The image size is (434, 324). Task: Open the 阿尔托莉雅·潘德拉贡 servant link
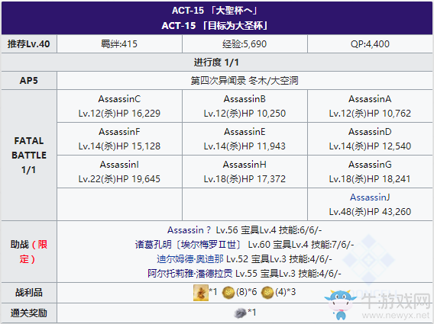coord(190,274)
